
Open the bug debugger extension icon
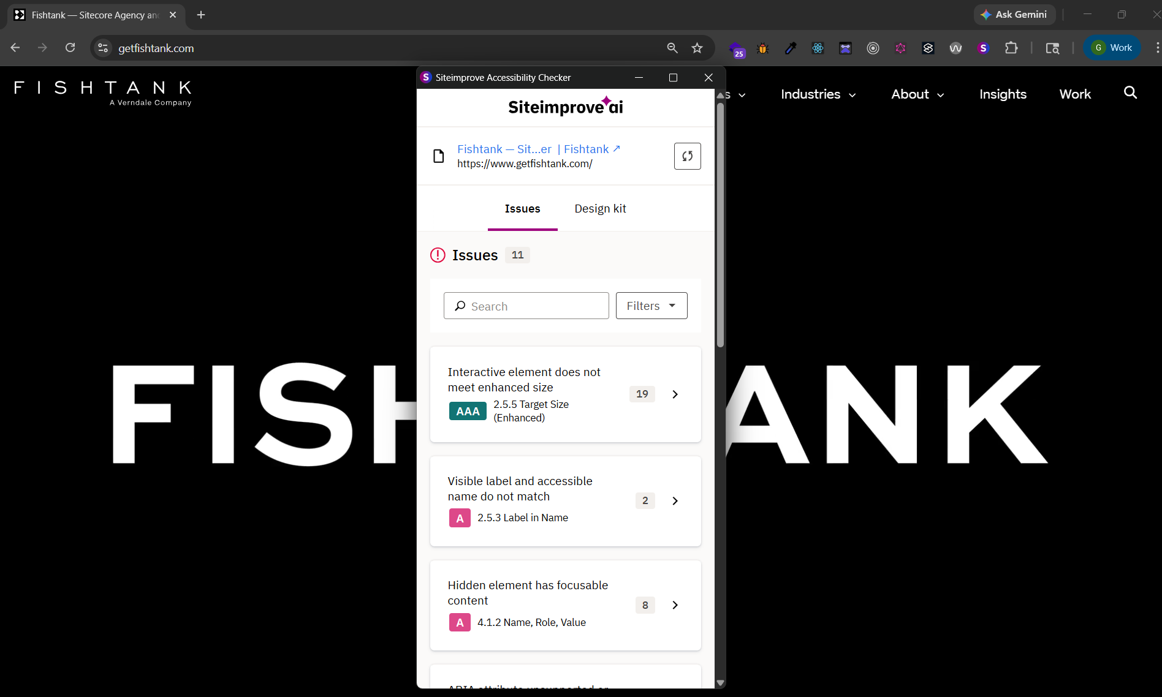[x=762, y=48]
